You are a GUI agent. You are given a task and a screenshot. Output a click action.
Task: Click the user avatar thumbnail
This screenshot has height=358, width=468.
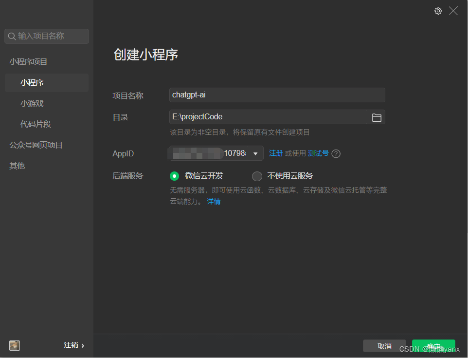point(15,345)
